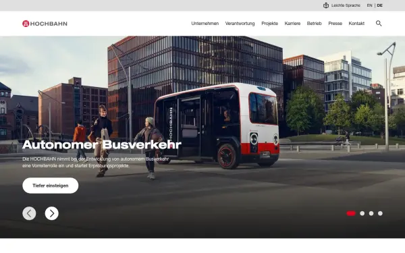This screenshot has height=253, width=405.
Task: Click the Tiefer einsteigen button
Action: pyautogui.click(x=51, y=186)
